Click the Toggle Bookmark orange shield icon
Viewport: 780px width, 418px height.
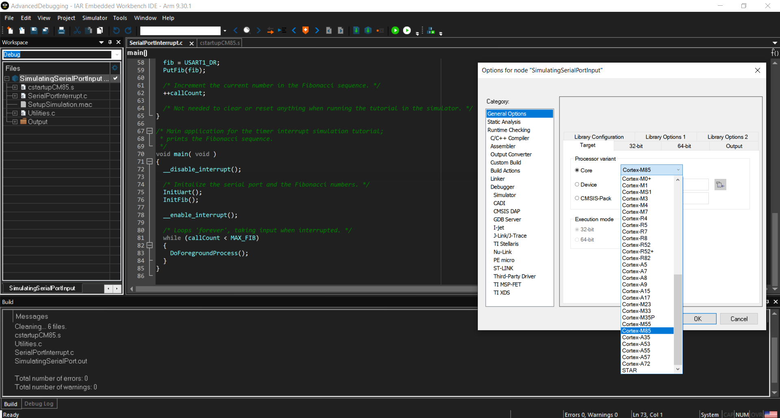click(305, 30)
